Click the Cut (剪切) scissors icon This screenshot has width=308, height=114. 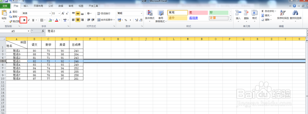tap(10, 12)
